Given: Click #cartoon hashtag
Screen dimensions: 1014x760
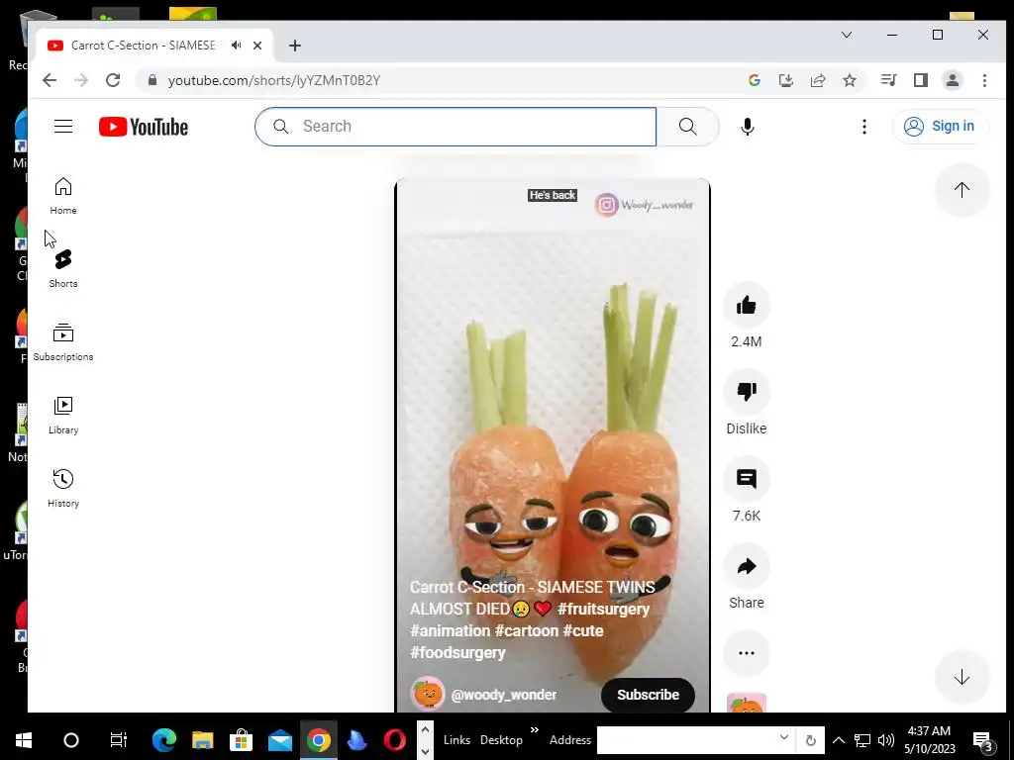Looking at the screenshot, I should click(527, 630).
